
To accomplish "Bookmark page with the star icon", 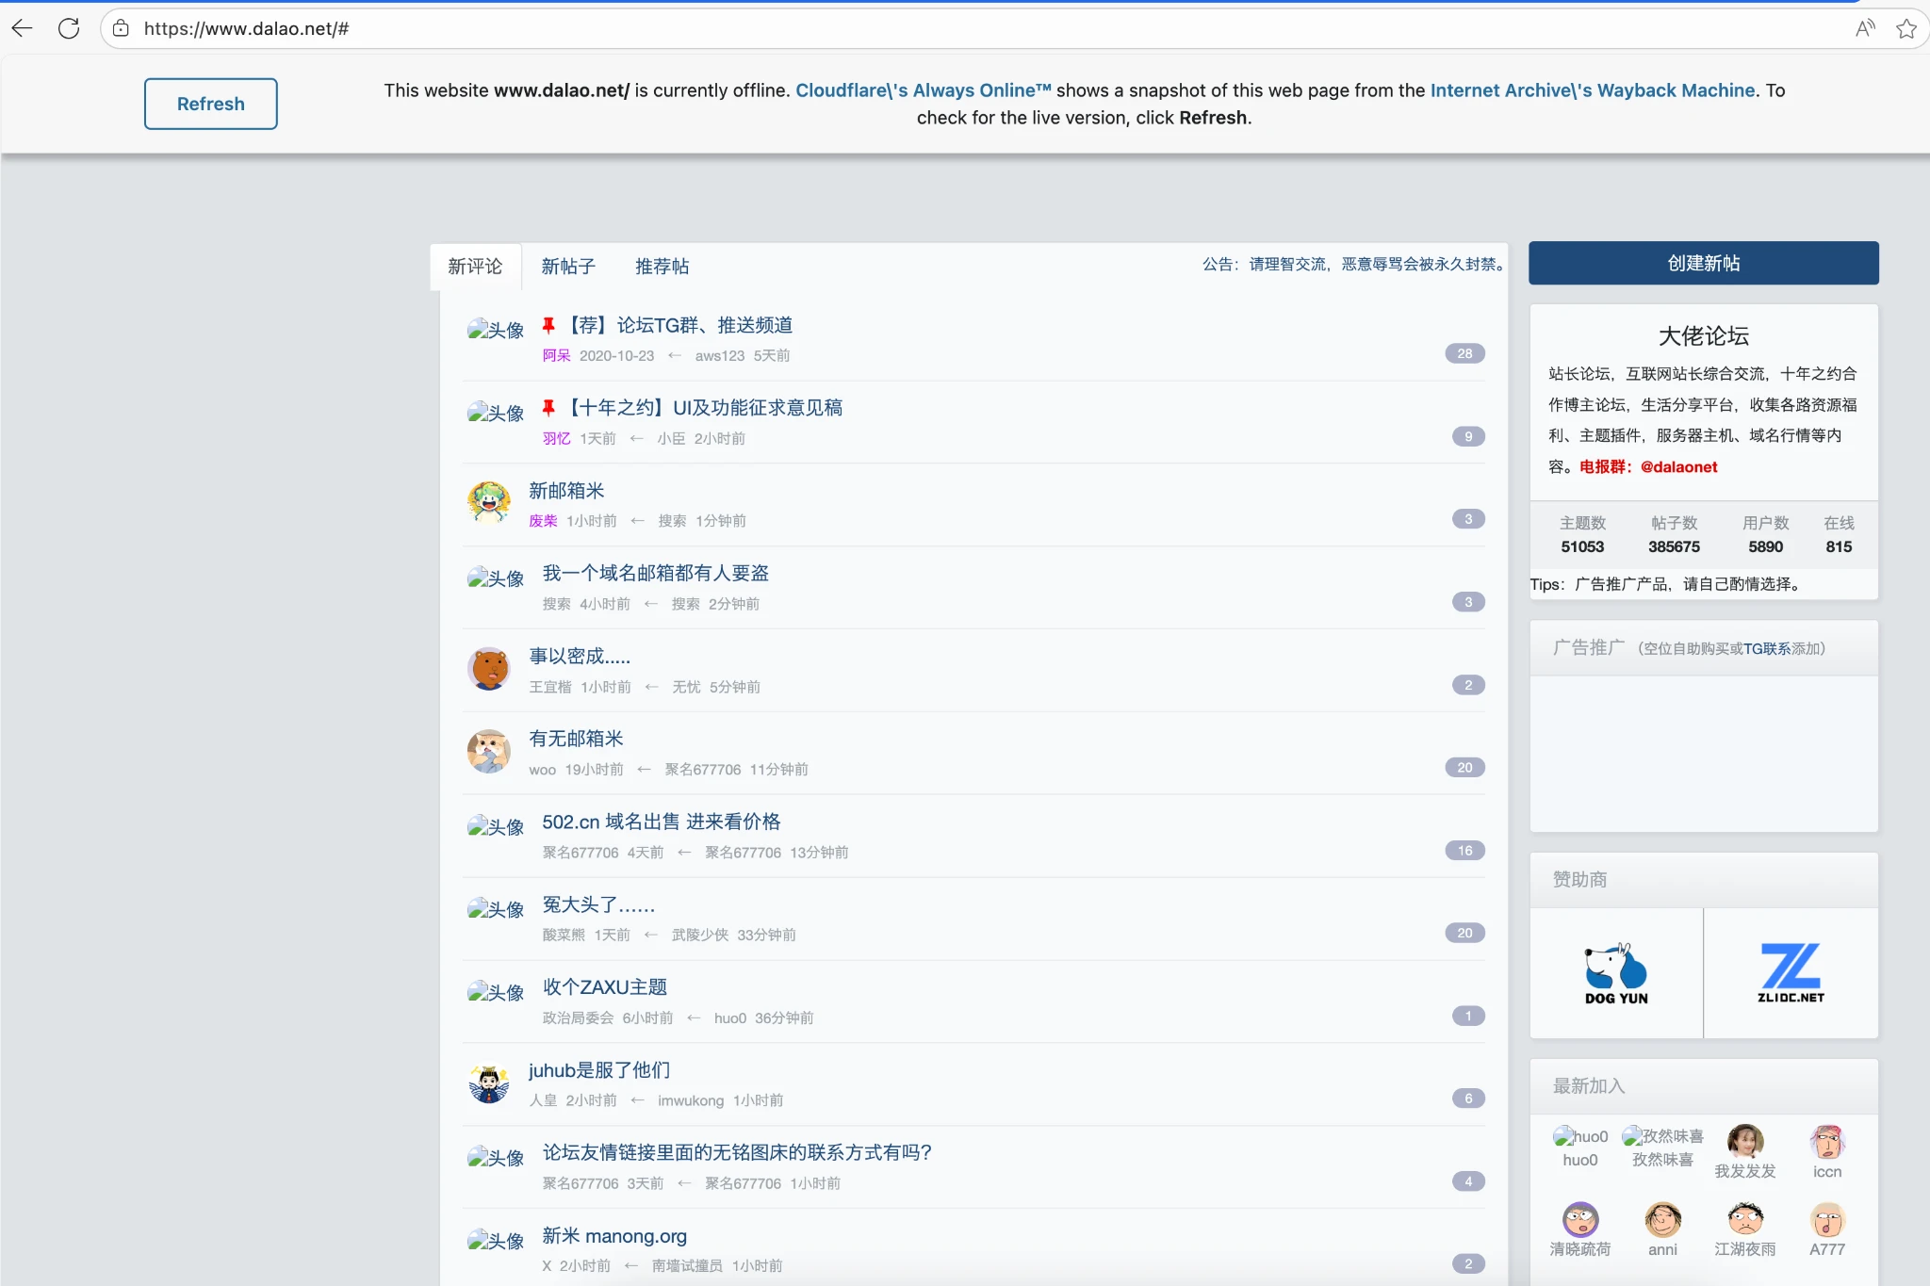I will [1906, 28].
